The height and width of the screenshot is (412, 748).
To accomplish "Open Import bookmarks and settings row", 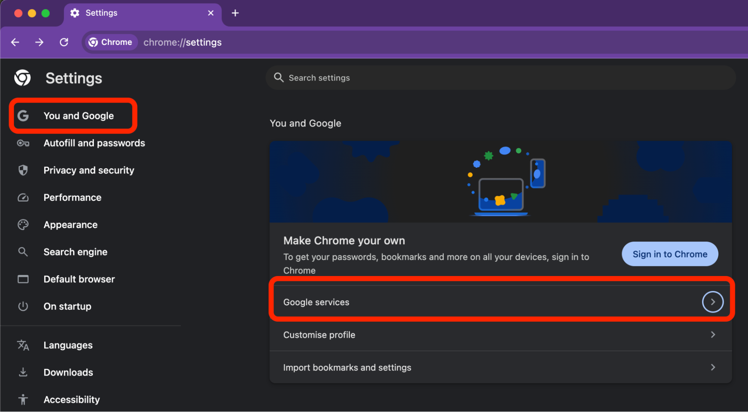I will tap(501, 367).
